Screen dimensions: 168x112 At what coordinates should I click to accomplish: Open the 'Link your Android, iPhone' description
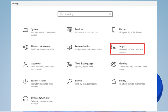click(x=130, y=32)
